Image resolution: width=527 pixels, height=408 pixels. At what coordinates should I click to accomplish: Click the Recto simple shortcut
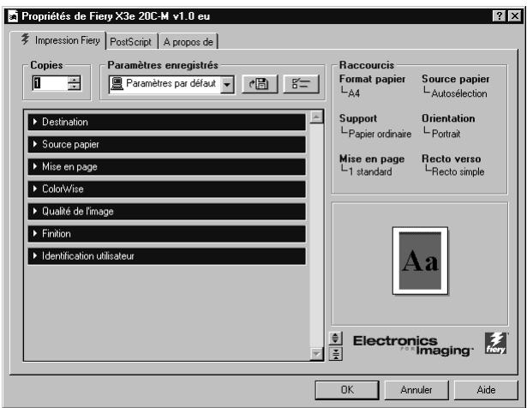458,171
